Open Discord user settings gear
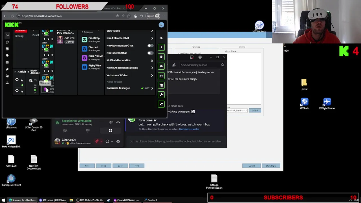Viewport: 361px width, 203px height. point(118,141)
